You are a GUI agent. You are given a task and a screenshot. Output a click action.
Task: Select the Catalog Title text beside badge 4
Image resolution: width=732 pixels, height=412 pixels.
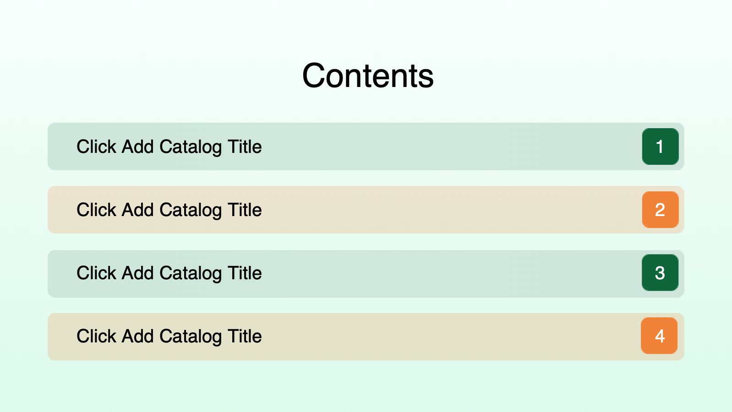tap(169, 336)
